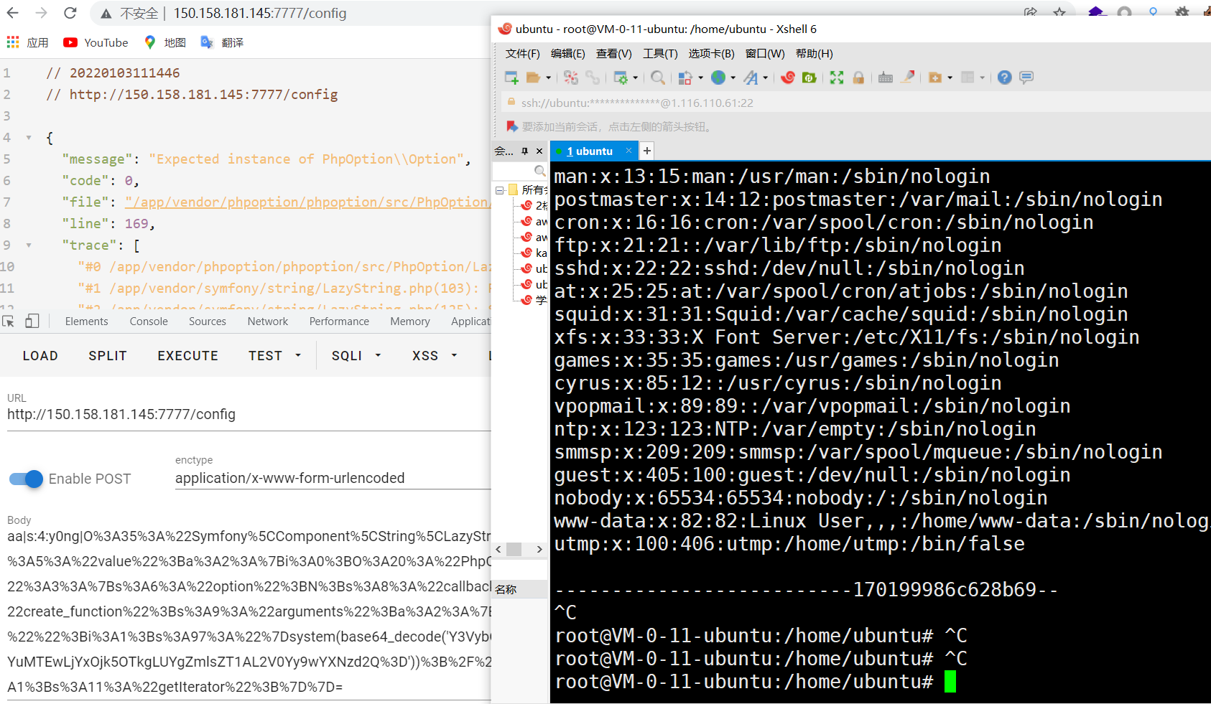Open the XSS dropdown in HackBar
The width and height of the screenshot is (1211, 704).
tap(435, 355)
